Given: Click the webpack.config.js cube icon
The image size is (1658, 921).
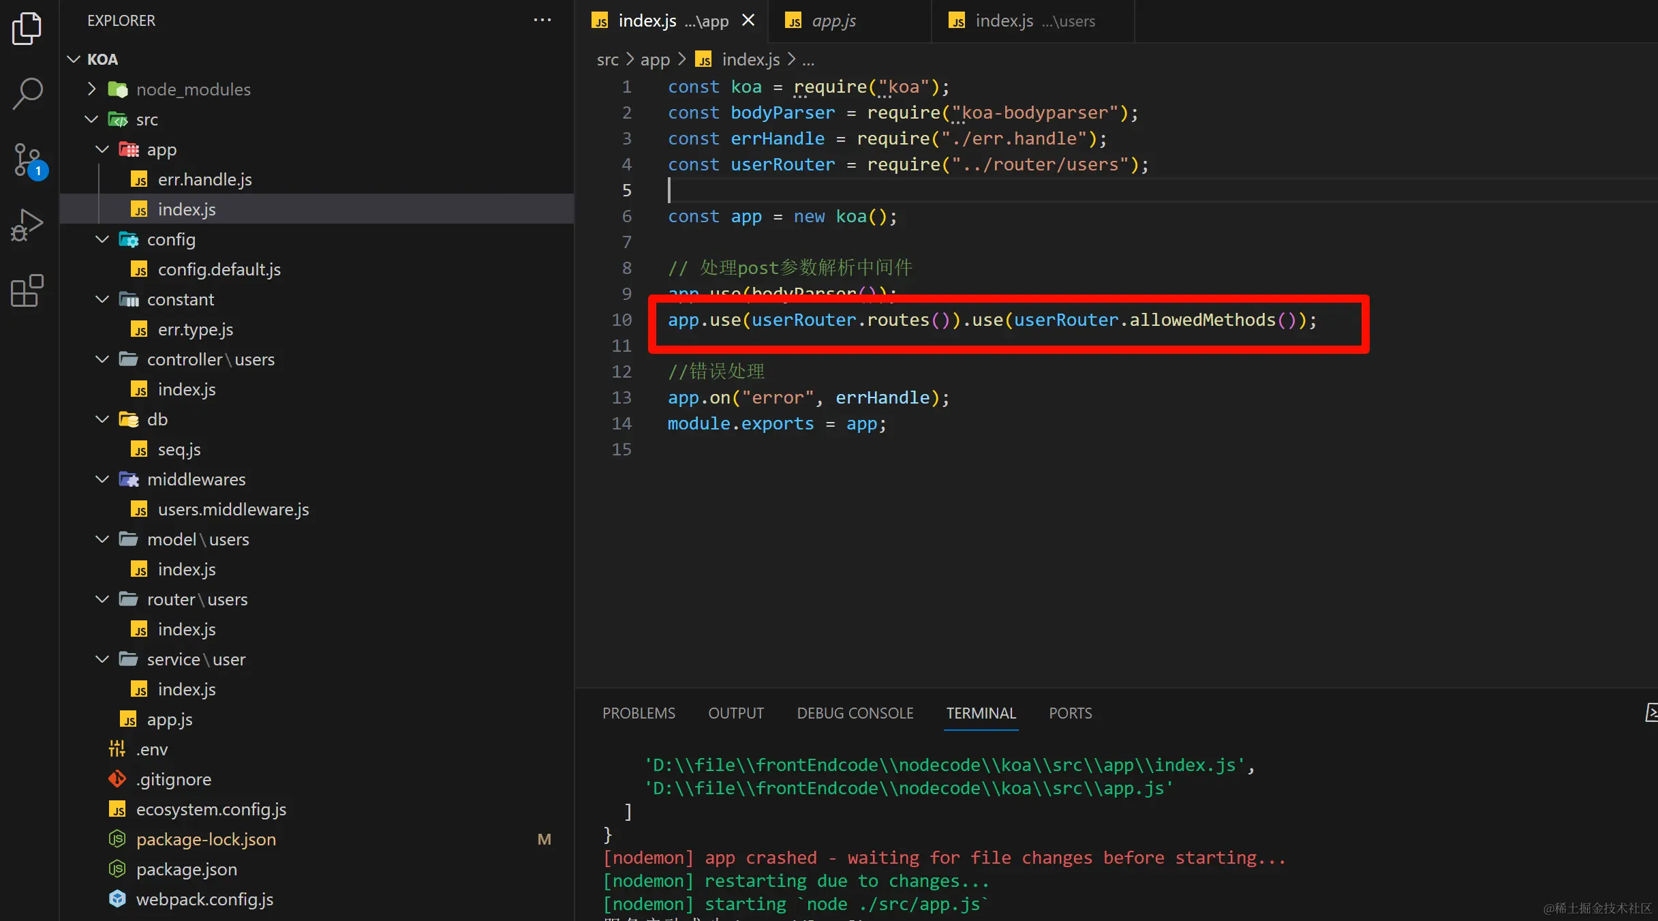Looking at the screenshot, I should click(x=117, y=899).
